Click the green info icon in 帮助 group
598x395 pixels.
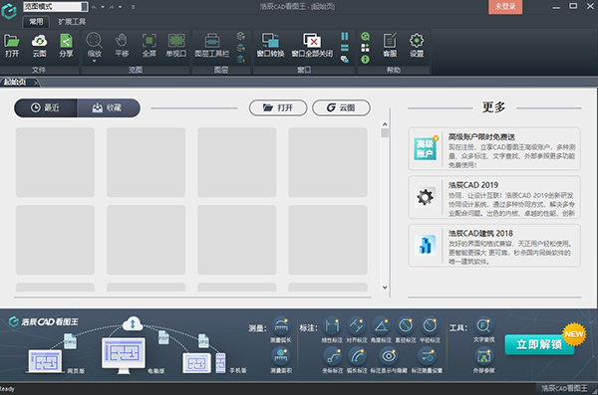click(365, 59)
